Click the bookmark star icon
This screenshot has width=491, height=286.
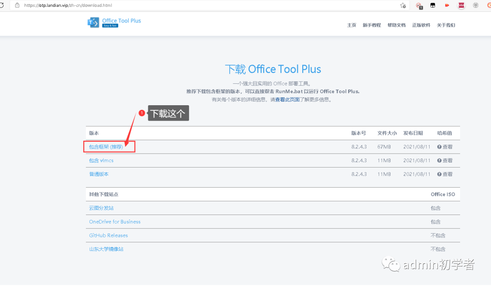[x=403, y=5]
